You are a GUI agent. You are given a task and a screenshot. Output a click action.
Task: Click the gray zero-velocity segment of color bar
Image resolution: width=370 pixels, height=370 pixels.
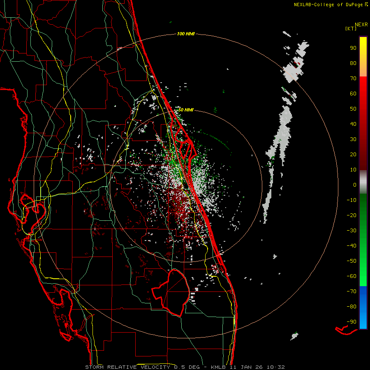[363, 182]
